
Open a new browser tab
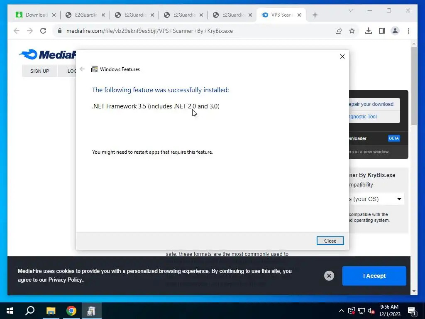tap(315, 15)
